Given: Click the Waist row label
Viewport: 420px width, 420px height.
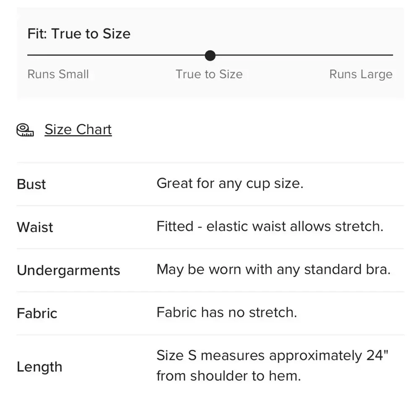Looking at the screenshot, I should click(35, 227).
